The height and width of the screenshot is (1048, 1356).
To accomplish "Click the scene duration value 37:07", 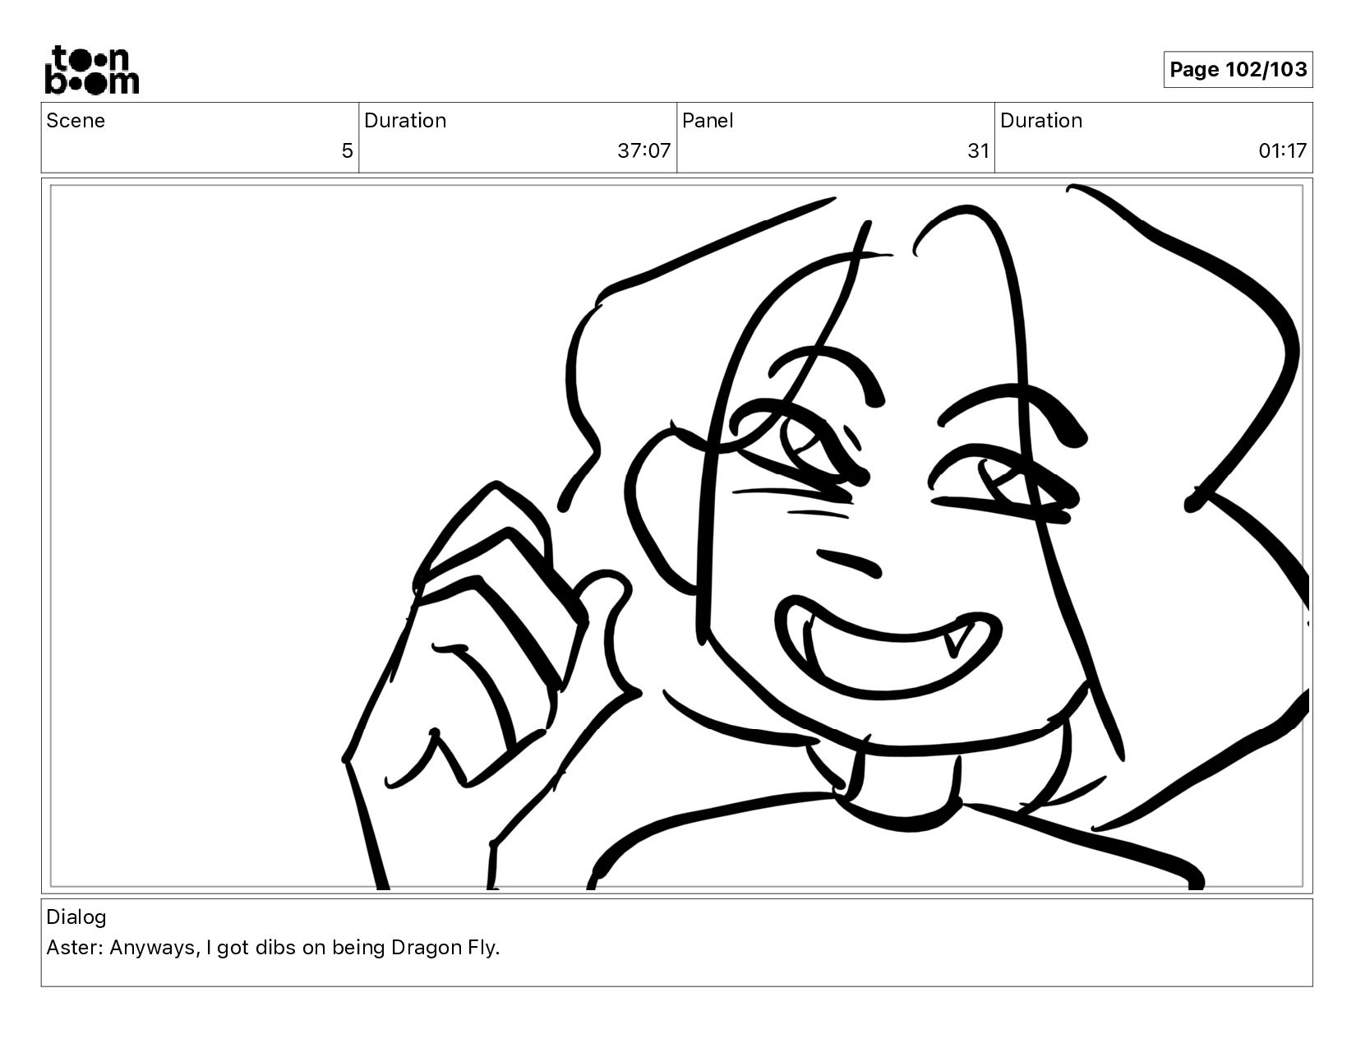I will tap(644, 151).
